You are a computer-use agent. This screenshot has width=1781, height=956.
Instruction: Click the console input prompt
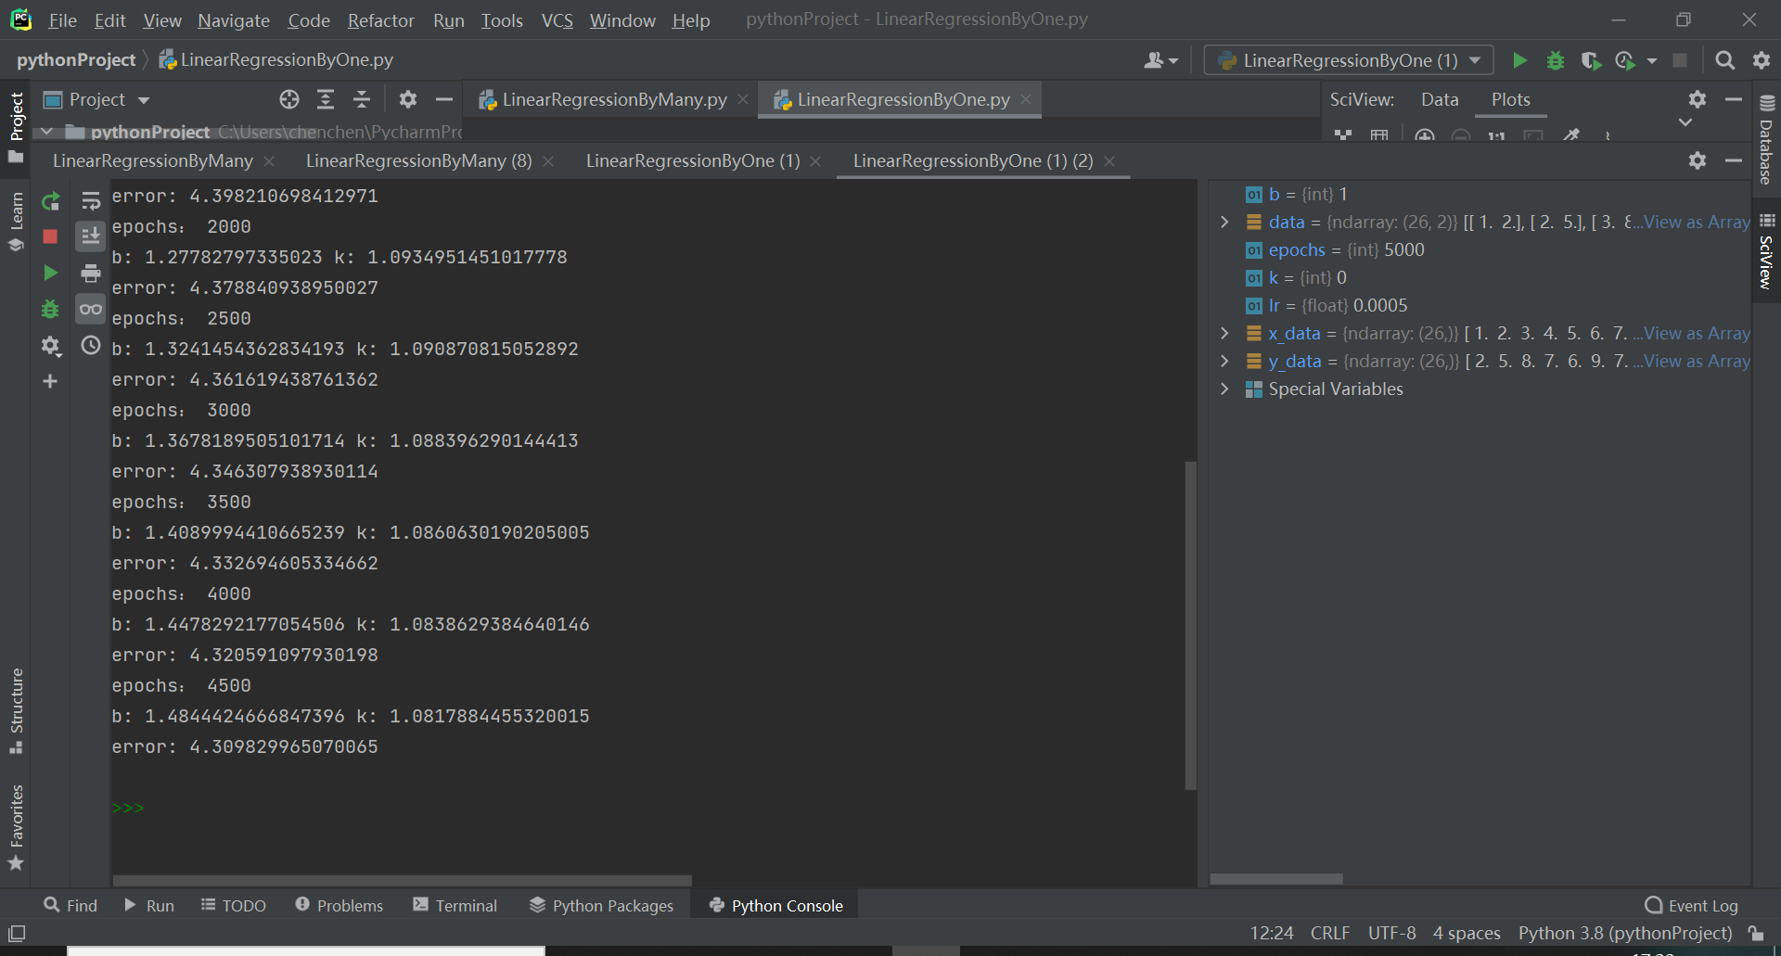tap(128, 808)
